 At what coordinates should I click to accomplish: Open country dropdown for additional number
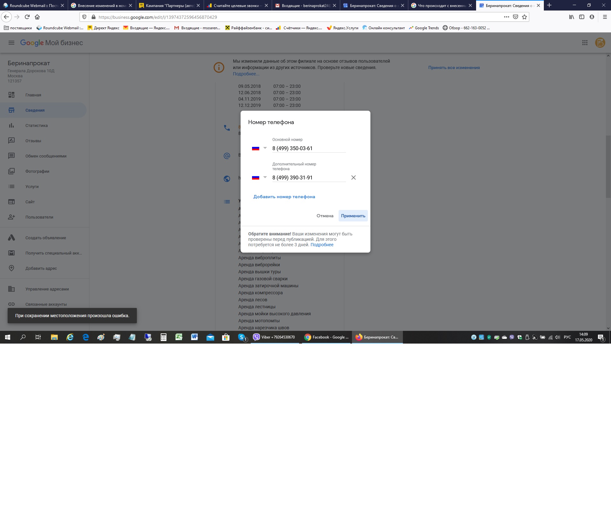pyautogui.click(x=259, y=178)
